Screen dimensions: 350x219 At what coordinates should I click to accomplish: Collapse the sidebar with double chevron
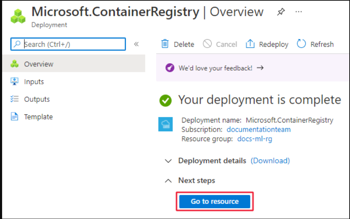[x=136, y=44]
